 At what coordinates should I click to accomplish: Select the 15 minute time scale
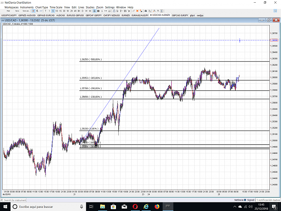pos(60,11)
